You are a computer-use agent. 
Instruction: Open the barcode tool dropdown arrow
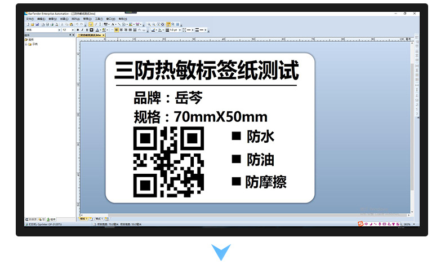pos(109,24)
